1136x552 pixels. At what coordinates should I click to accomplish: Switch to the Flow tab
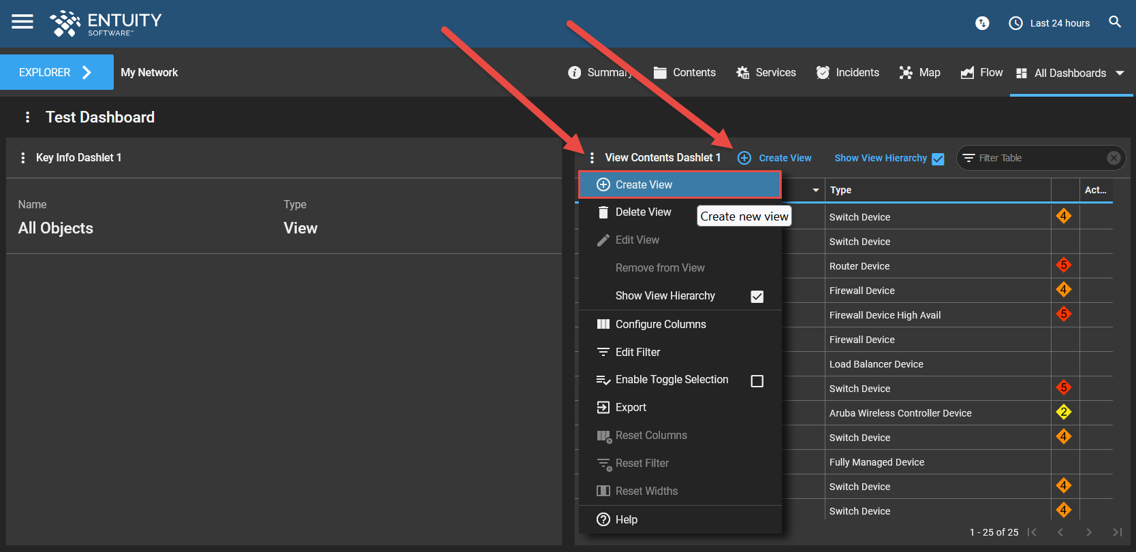point(981,72)
